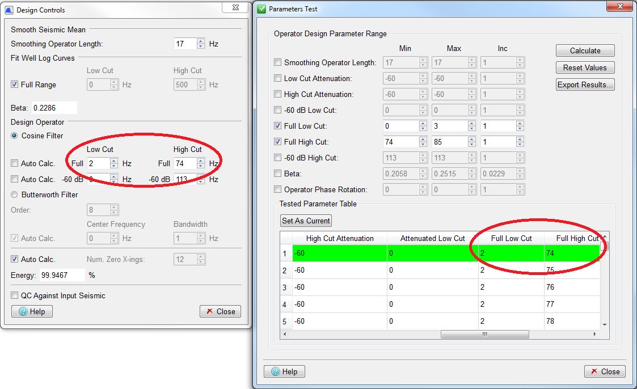Select the Butterworth Filter radio button
The width and height of the screenshot is (637, 389).
tap(14, 195)
